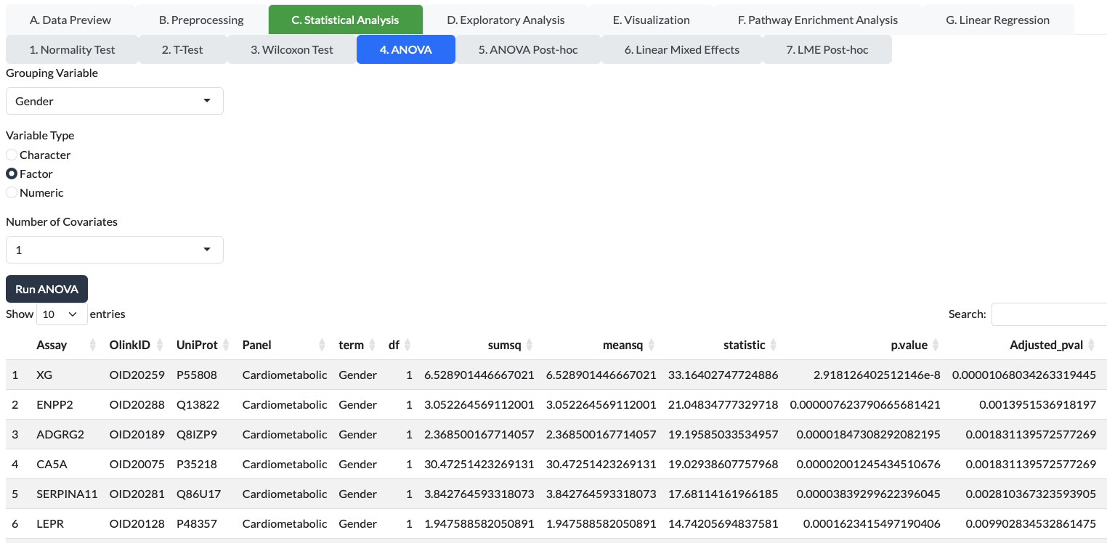
Task: Click OlinkID cell OID20281
Action: pos(137,494)
